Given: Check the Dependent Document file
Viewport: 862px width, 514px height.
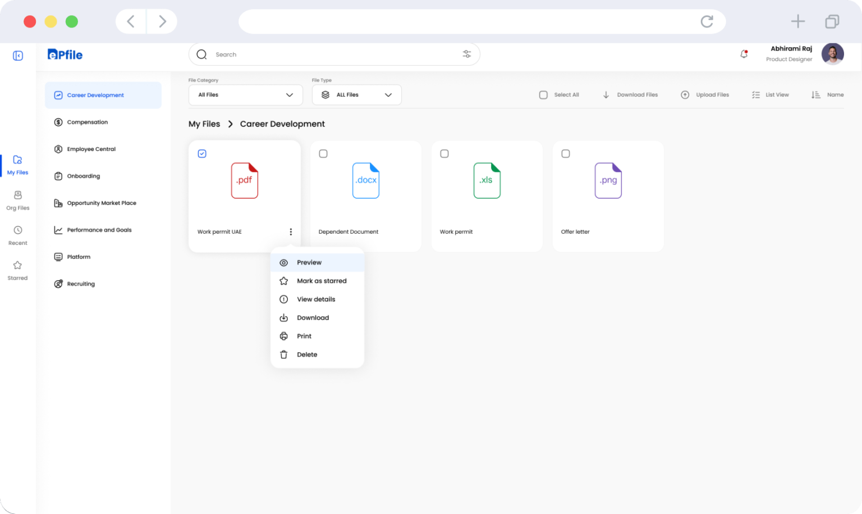Looking at the screenshot, I should pyautogui.click(x=323, y=153).
